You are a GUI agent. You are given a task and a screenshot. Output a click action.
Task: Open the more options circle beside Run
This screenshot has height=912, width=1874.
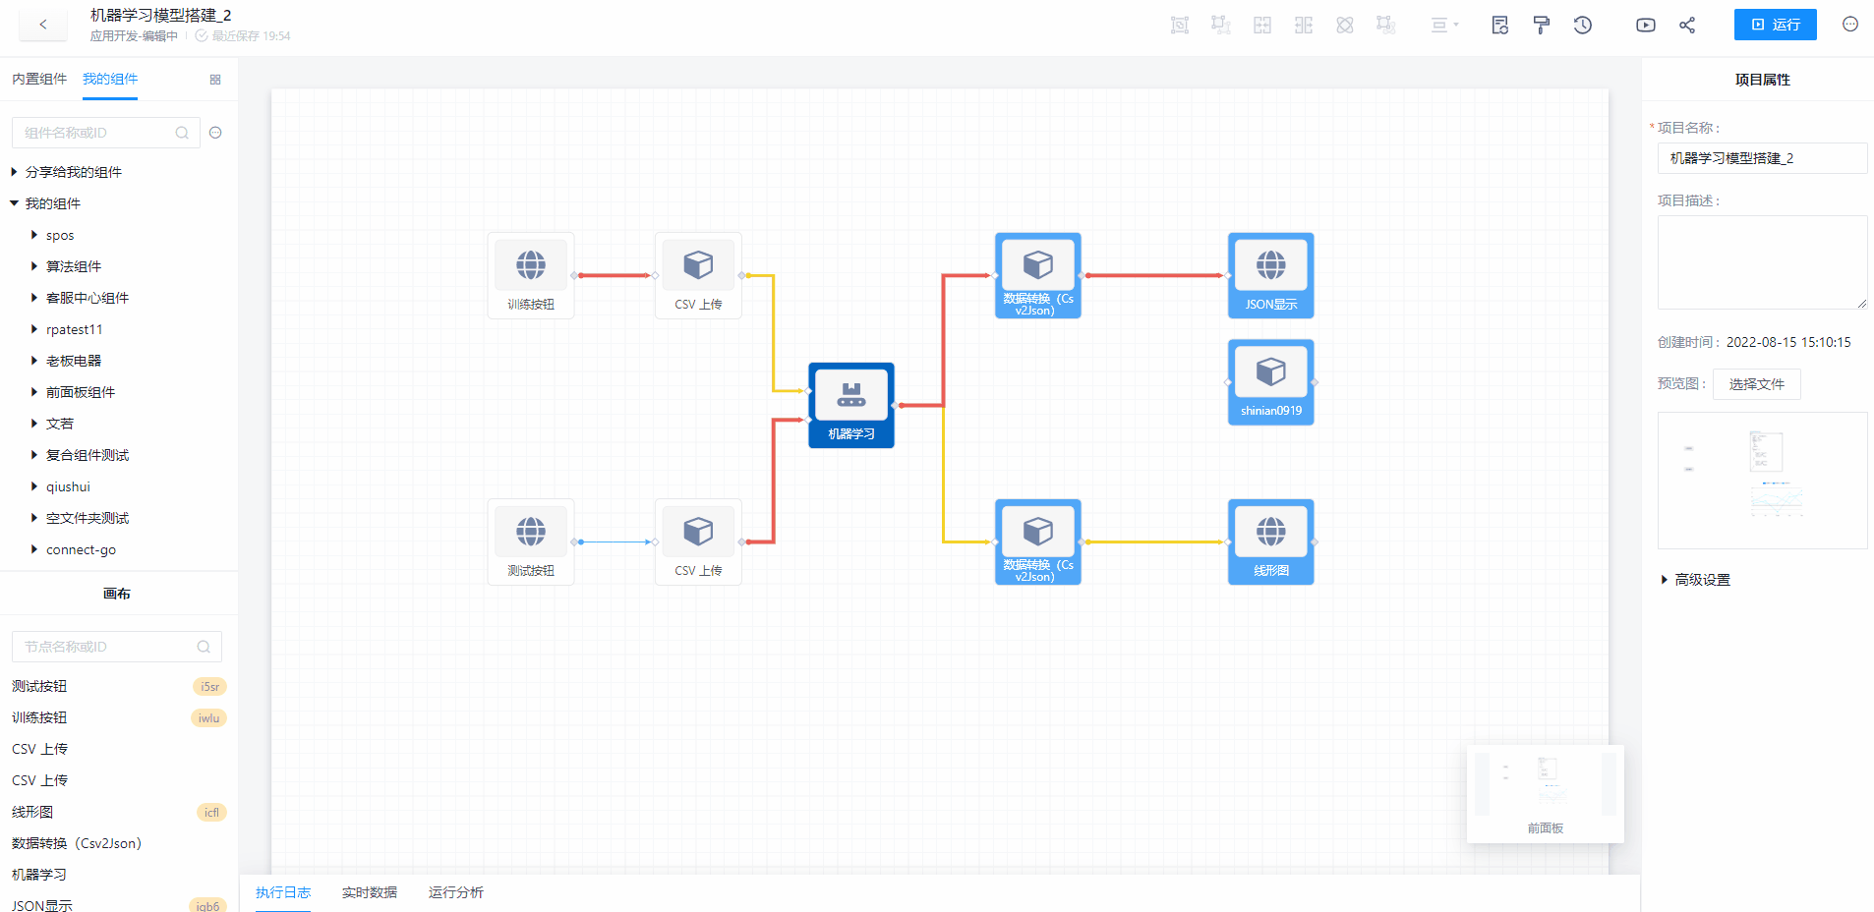[1849, 25]
